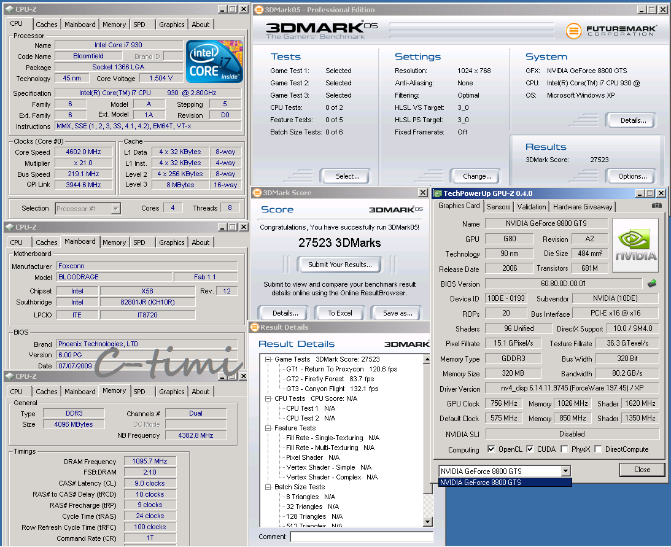
Task: Click the Comment input field
Action: [361, 537]
